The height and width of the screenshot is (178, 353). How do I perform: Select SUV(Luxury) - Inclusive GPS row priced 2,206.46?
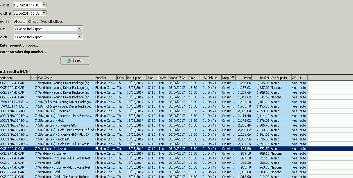tap(154, 125)
